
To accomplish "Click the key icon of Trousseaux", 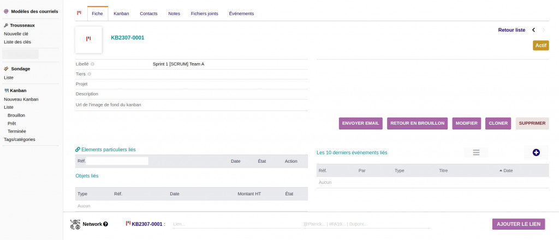I will point(6,26).
